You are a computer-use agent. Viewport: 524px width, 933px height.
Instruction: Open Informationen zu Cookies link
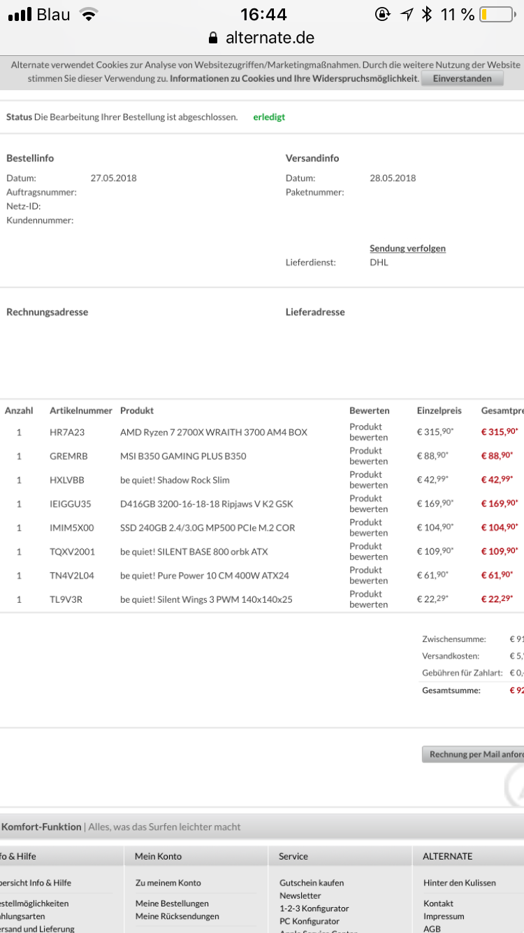pyautogui.click(x=294, y=78)
